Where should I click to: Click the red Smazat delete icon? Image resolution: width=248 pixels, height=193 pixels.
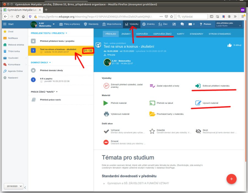[x=106, y=142]
